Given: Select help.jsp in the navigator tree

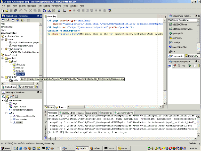Looking at the screenshot, I should [x=18, y=71].
